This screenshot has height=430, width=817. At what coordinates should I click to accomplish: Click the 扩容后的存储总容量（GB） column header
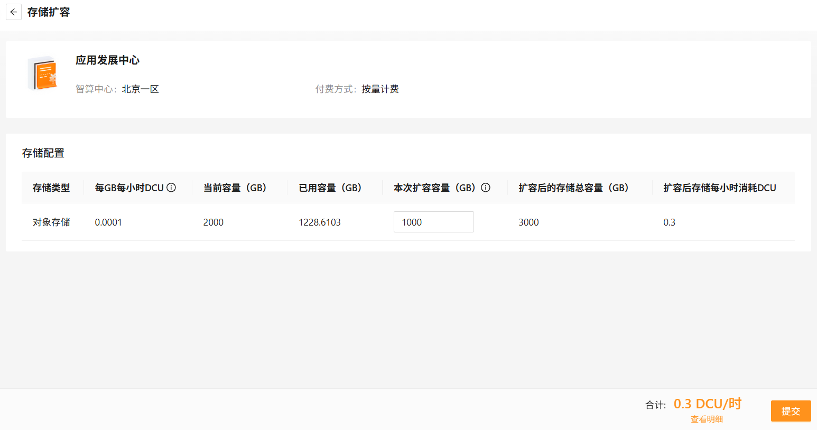coord(573,188)
